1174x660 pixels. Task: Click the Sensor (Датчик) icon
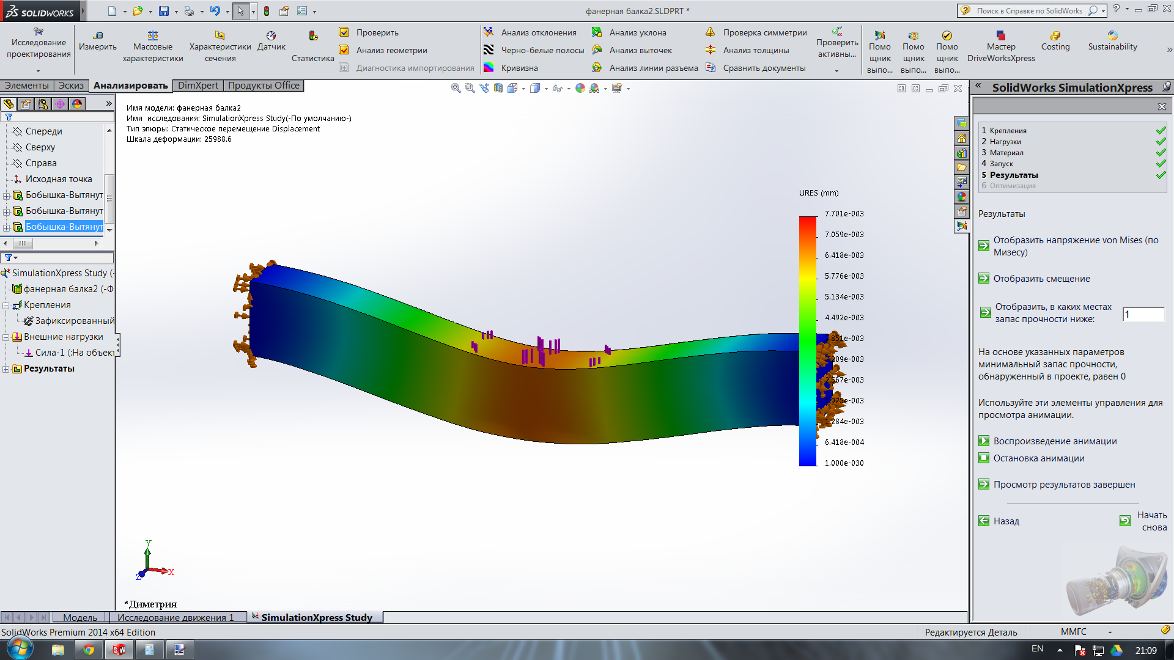(x=271, y=35)
